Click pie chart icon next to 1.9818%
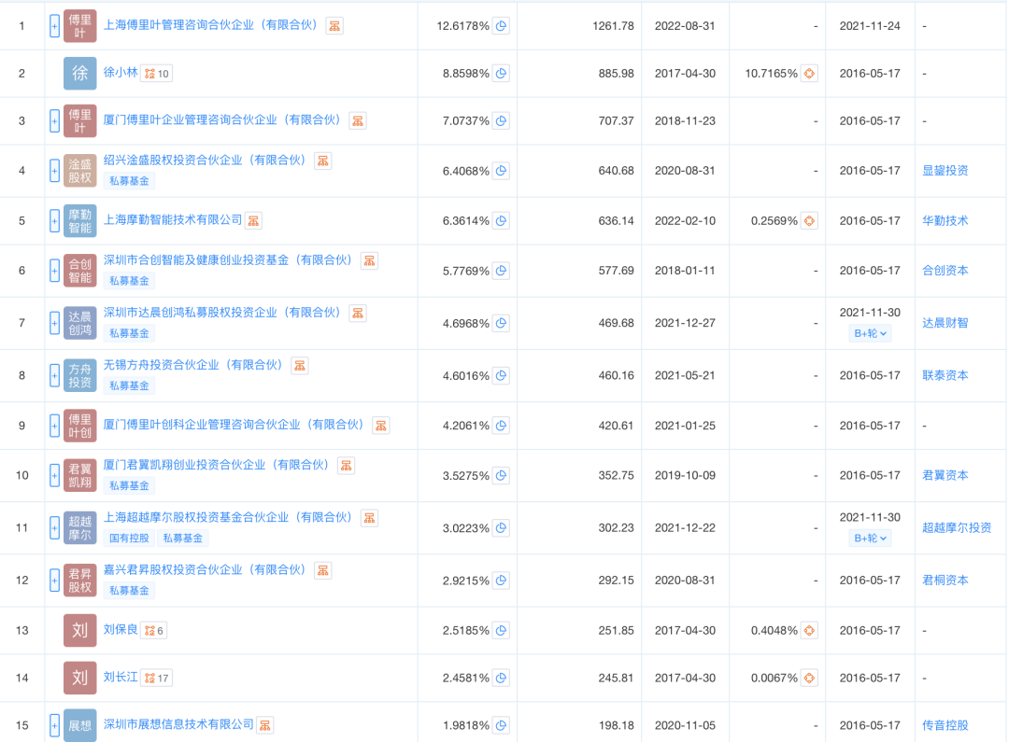 [x=502, y=725]
